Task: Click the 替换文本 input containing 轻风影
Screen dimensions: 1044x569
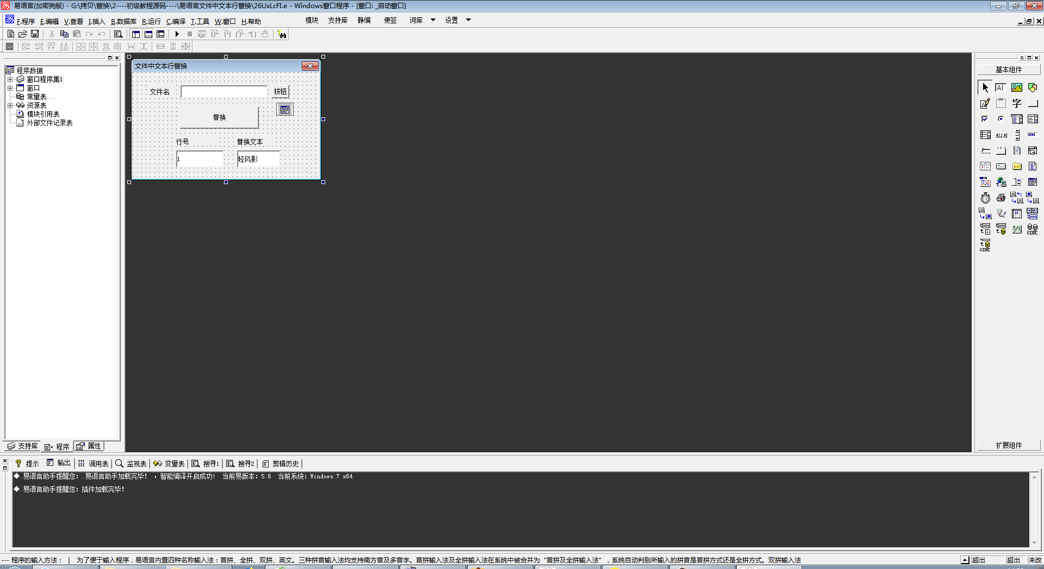Action: tap(258, 159)
